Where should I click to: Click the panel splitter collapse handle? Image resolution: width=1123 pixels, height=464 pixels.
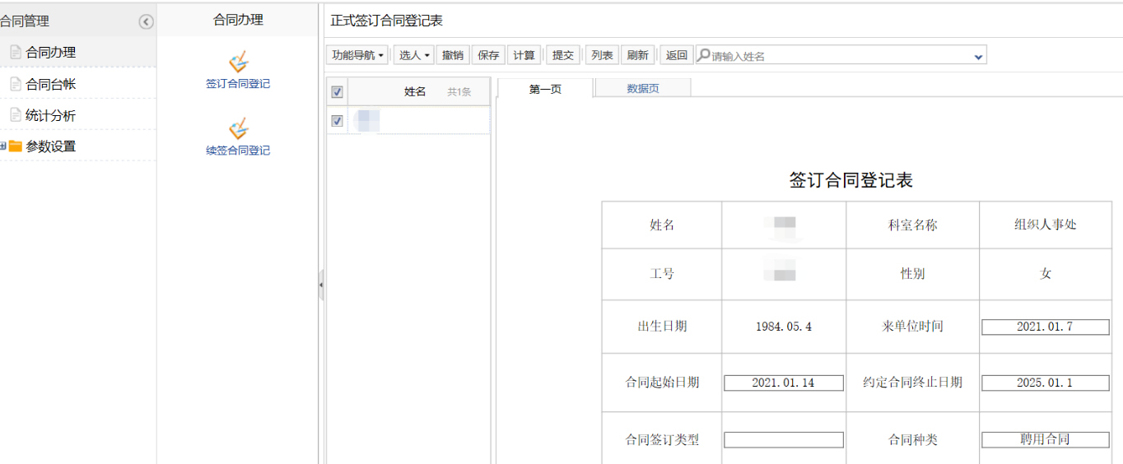point(321,285)
